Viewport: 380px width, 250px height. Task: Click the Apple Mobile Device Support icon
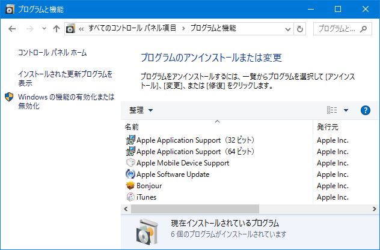[130, 162]
